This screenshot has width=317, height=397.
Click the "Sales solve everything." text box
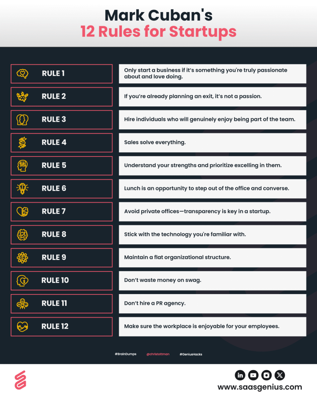coord(212,143)
